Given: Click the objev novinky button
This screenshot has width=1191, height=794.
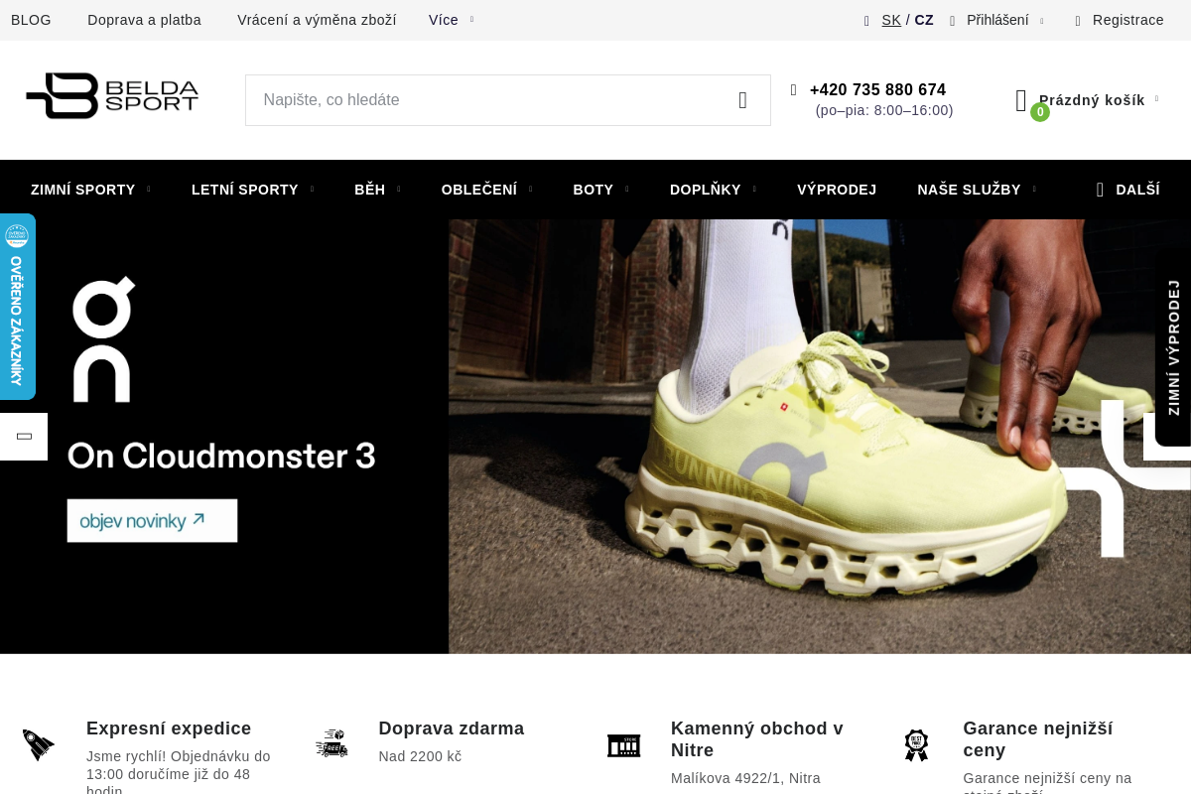Looking at the screenshot, I should tap(152, 521).
